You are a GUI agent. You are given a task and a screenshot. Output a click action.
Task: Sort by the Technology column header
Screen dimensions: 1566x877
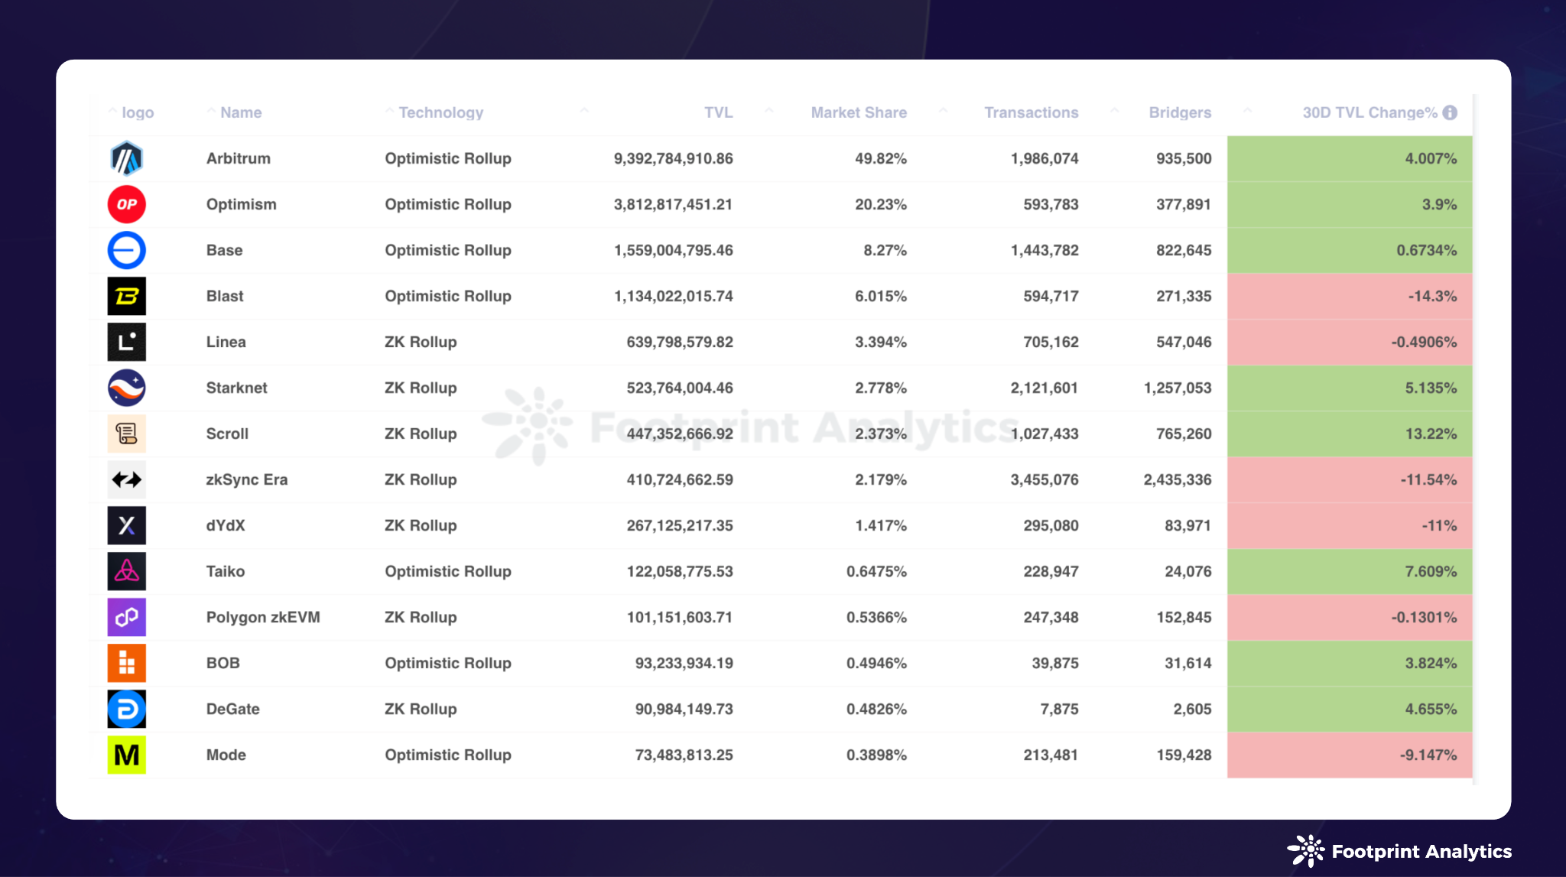440,112
